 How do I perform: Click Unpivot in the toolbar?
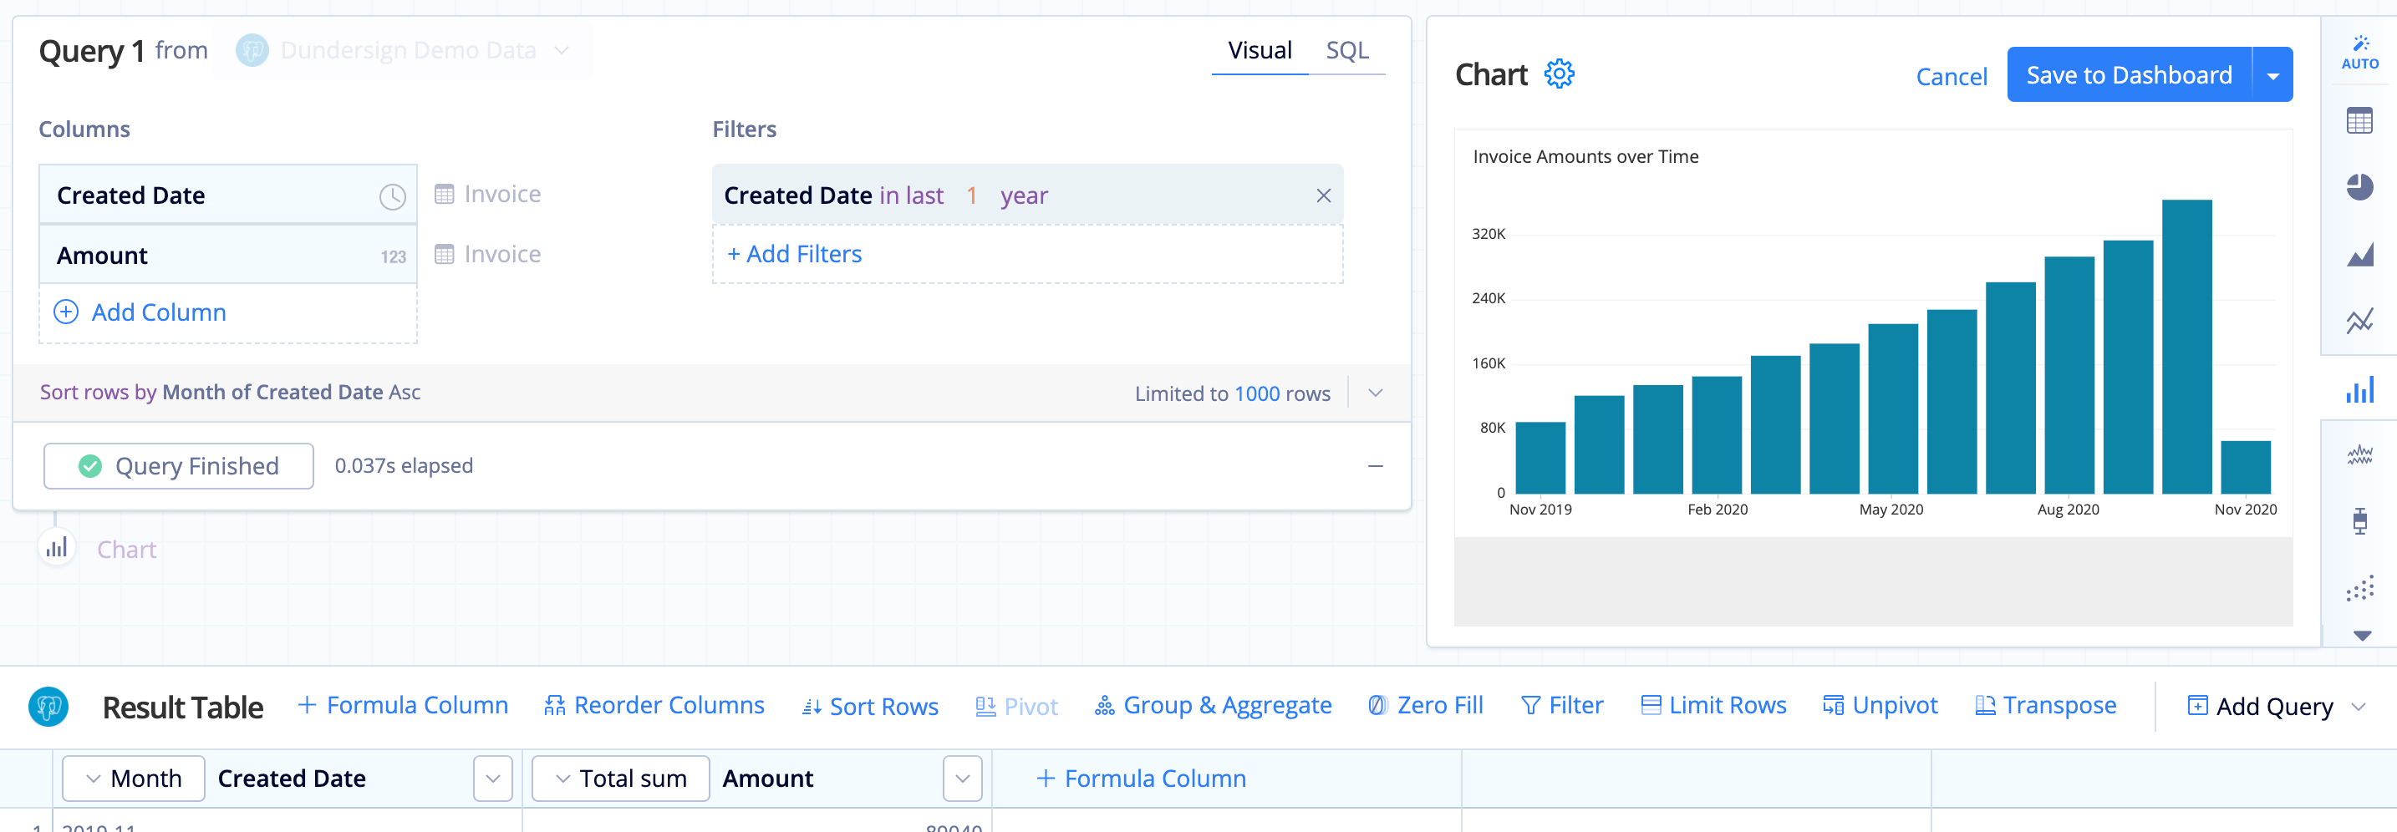tap(1880, 706)
